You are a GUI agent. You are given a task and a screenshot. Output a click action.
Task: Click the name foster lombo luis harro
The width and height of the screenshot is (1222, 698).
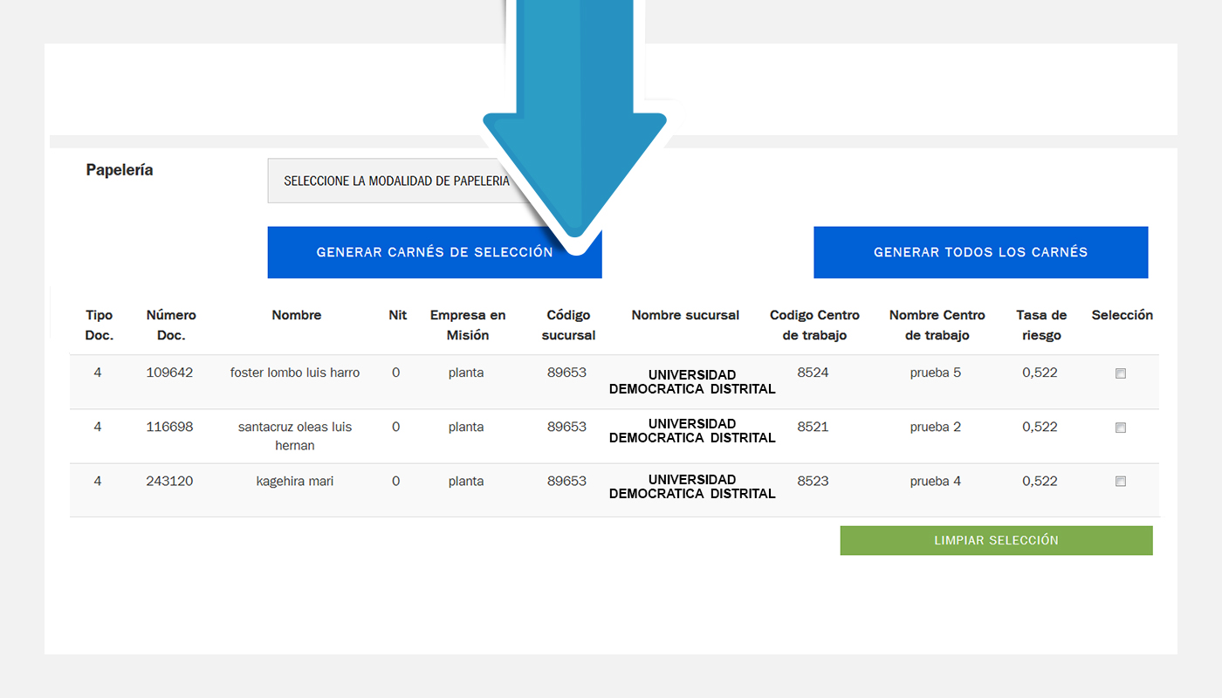pyautogui.click(x=295, y=373)
